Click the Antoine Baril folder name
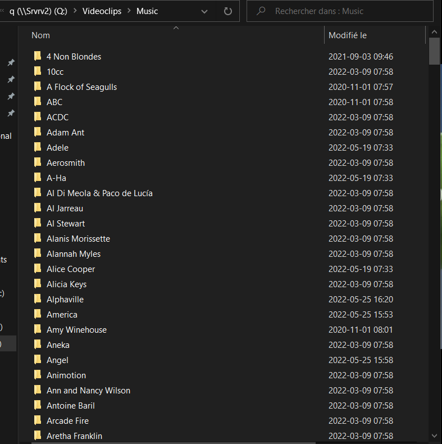This screenshot has width=442, height=444. click(x=70, y=406)
